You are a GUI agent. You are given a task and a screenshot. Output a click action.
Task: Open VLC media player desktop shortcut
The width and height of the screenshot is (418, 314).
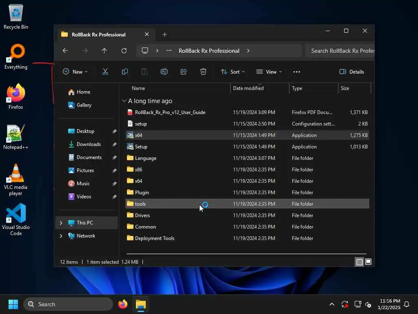pyautogui.click(x=16, y=180)
